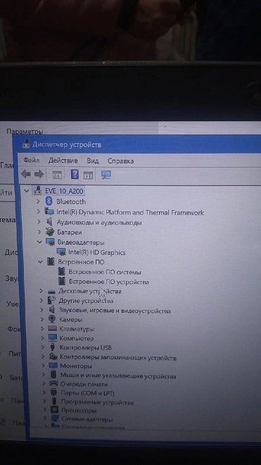Click the monitor scan hardware changes icon
This screenshot has width=261, height=465.
point(106,175)
